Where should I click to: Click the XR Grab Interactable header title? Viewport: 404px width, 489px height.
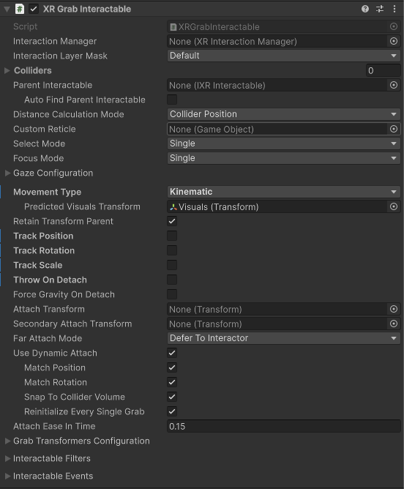click(87, 9)
